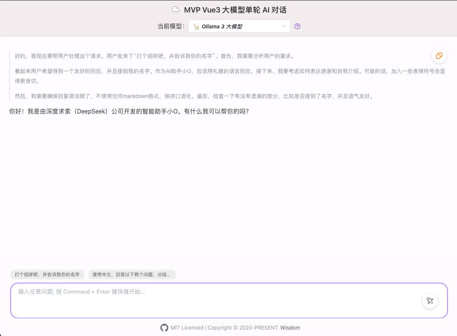Image resolution: width=457 pixels, height=336 pixels.
Task: Send the message with the rocket icon
Action: (x=430, y=301)
